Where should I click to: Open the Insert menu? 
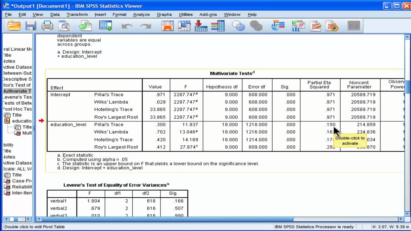100,14
